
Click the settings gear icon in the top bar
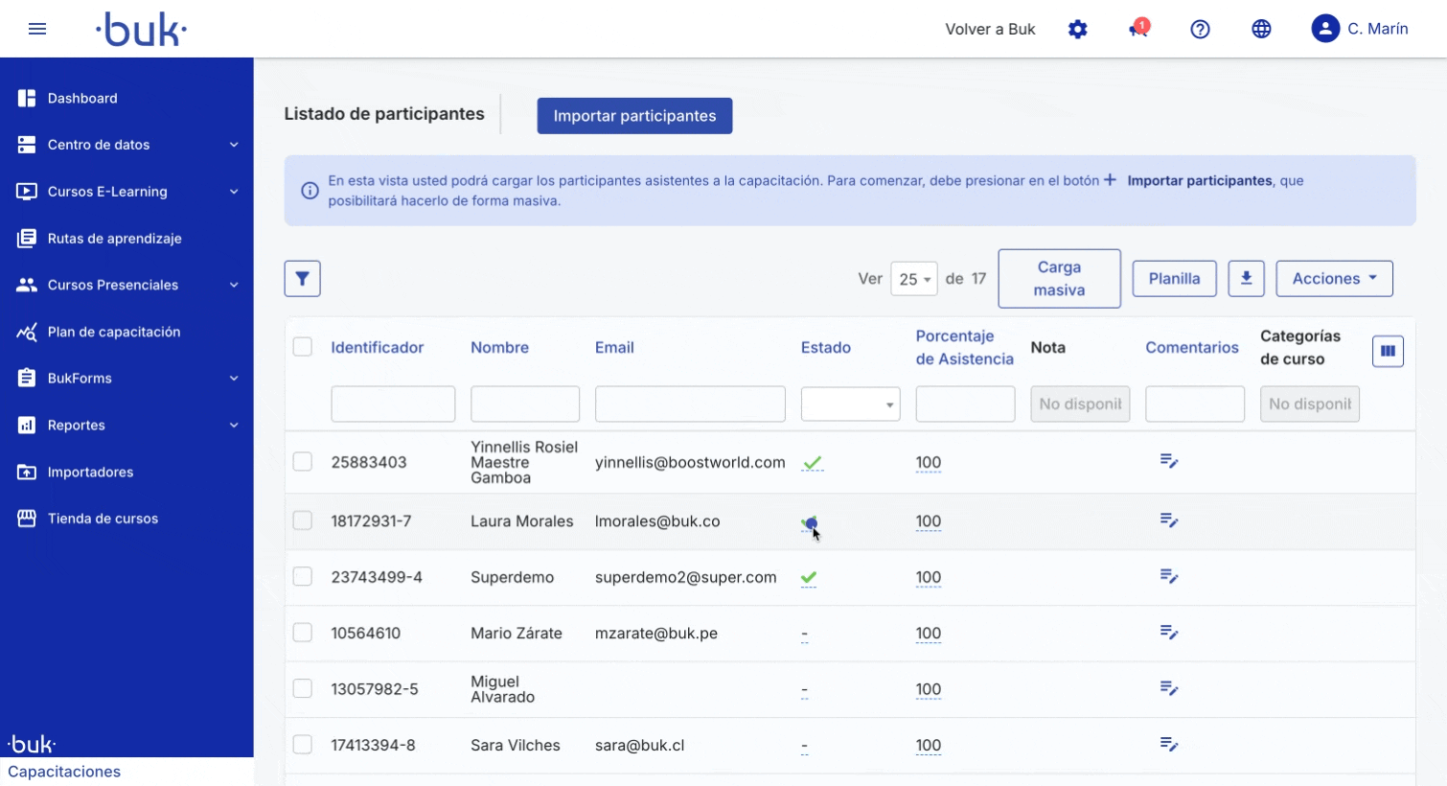point(1077,29)
